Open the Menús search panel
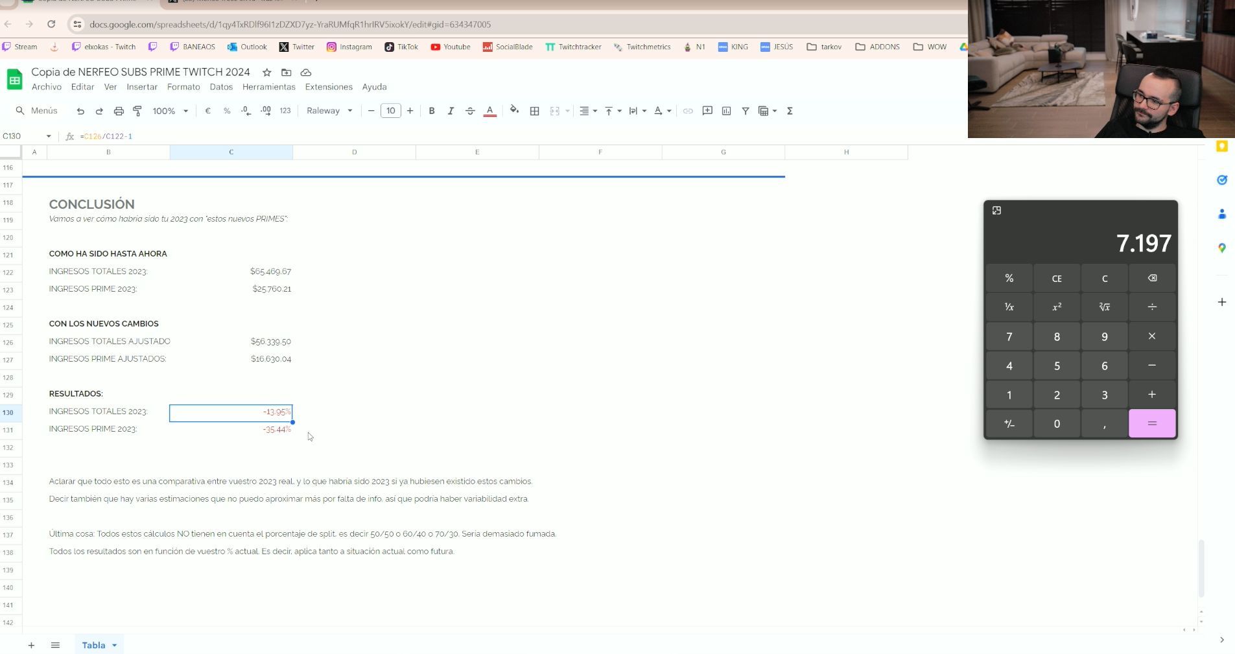The width and height of the screenshot is (1235, 654). [x=37, y=110]
